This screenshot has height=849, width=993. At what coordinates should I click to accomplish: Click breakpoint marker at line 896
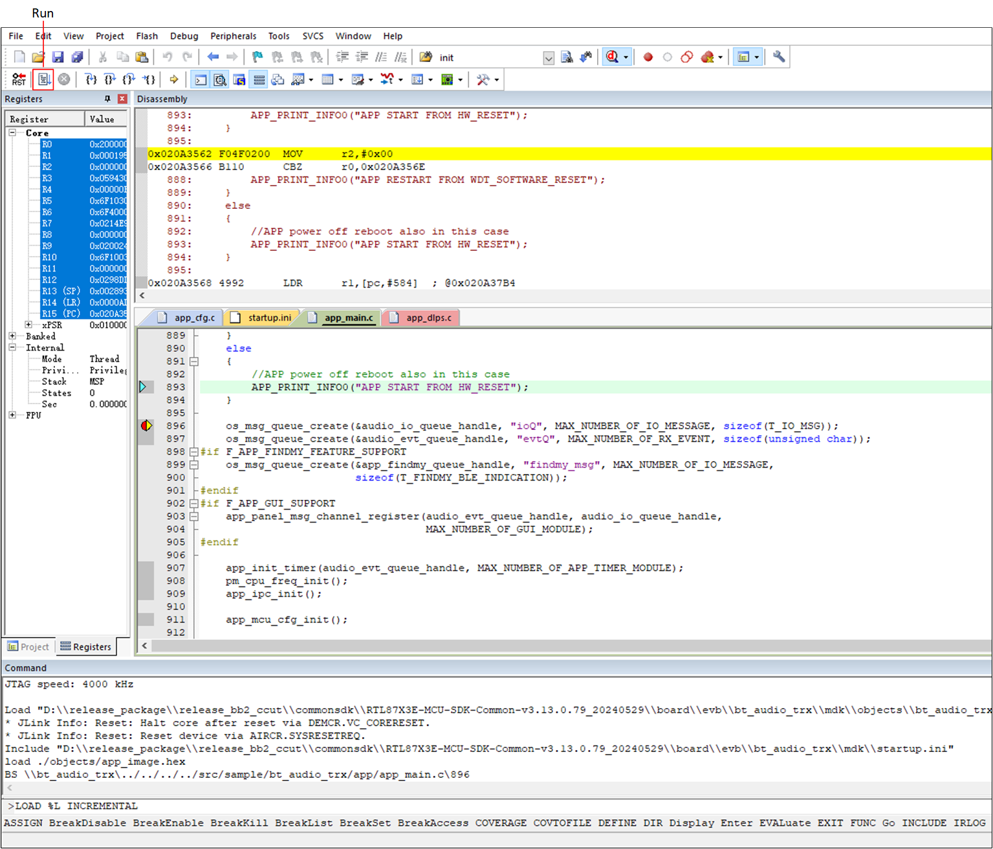tap(147, 425)
